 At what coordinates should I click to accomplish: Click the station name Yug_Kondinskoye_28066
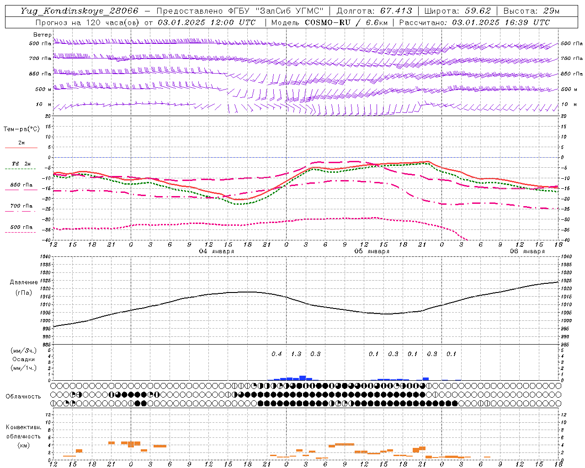pyautogui.click(x=79, y=11)
